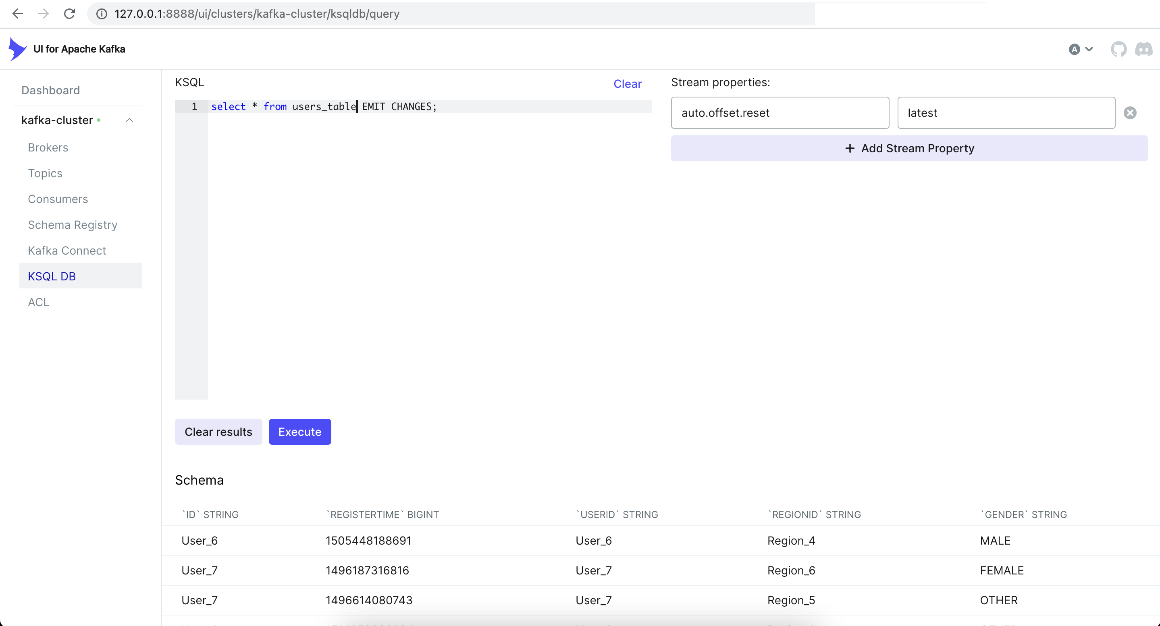Screen dimensions: 1160x626
Task: Click the auto.offset.reset property field
Action: (780, 112)
